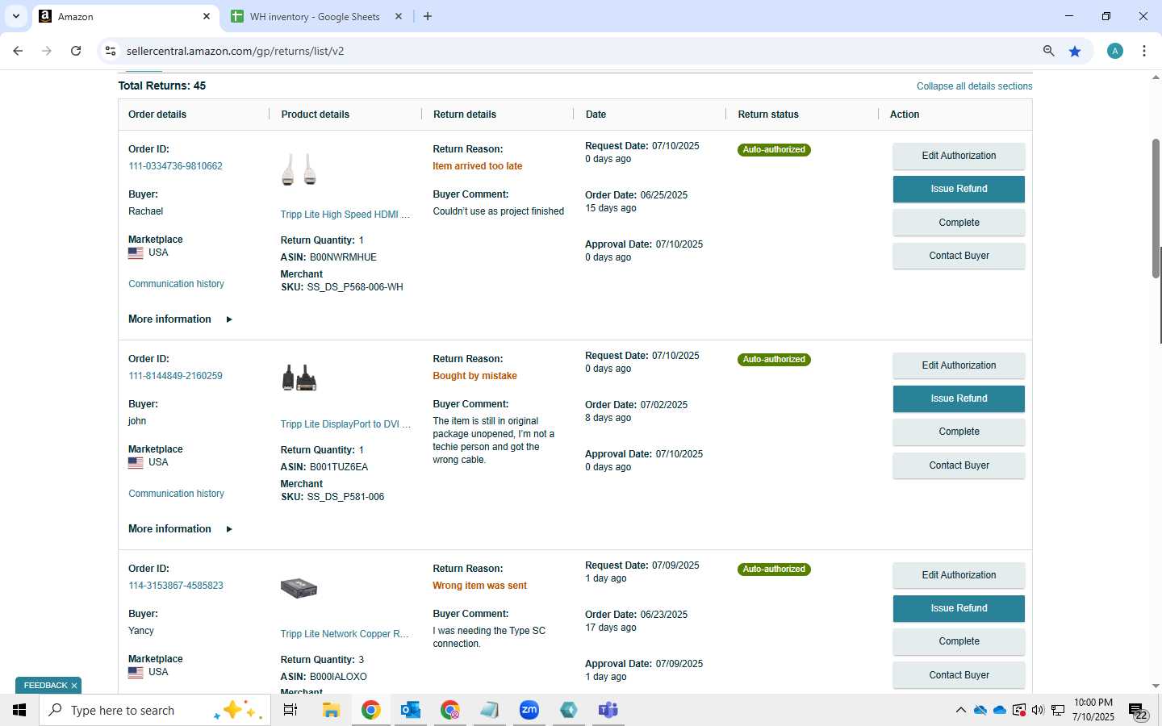Switch to WH inventory Google Sheets tab
This screenshot has height=726, width=1162.
[316, 16]
